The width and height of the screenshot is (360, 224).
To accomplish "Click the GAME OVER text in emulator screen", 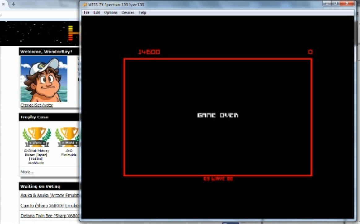I will 218,115.
